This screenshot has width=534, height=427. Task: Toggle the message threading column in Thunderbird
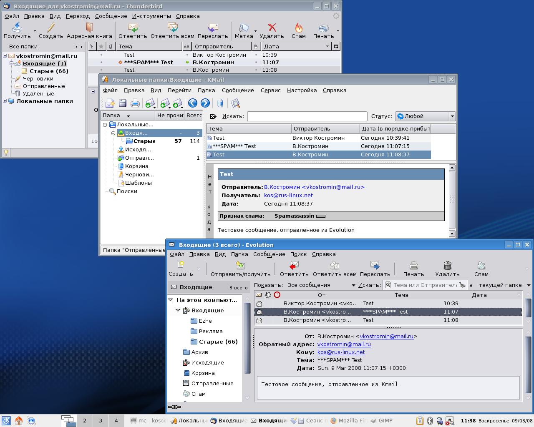pos(92,46)
